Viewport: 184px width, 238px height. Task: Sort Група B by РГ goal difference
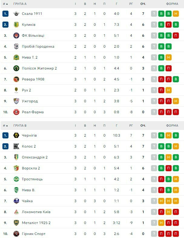pyautogui.click(x=131, y=125)
